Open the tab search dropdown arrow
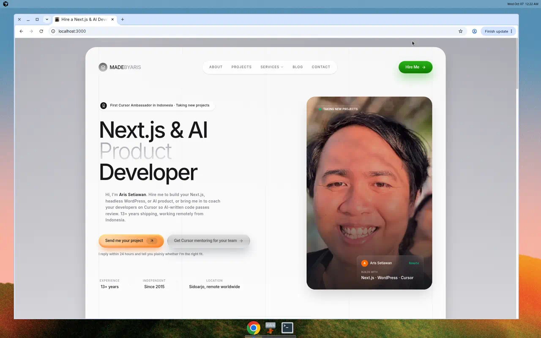 coord(47,19)
